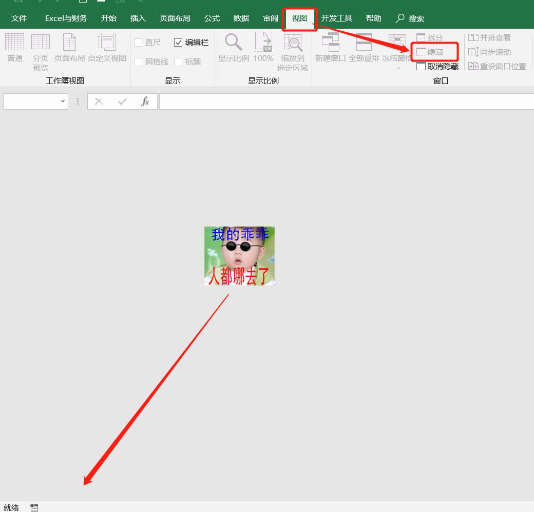The height and width of the screenshot is (512, 534).
Task: Switch to the Formulas (公式) tab
Action: pos(212,18)
